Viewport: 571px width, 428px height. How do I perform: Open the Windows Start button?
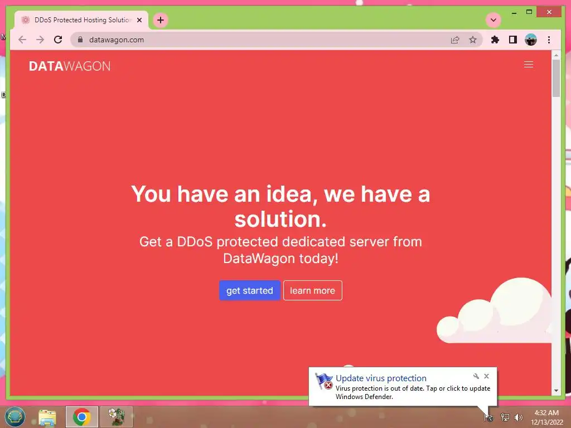point(15,417)
